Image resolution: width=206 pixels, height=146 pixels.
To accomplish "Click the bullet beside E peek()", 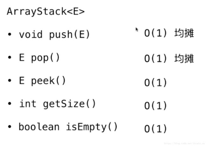I will (10, 80).
